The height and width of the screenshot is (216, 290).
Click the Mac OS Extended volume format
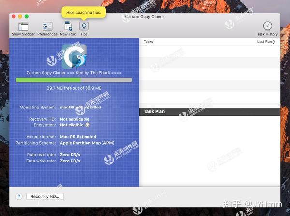click(x=78, y=137)
